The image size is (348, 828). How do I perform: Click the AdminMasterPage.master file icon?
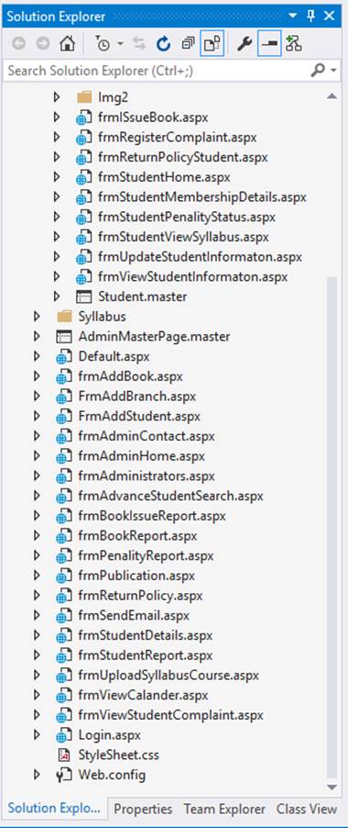[64, 336]
